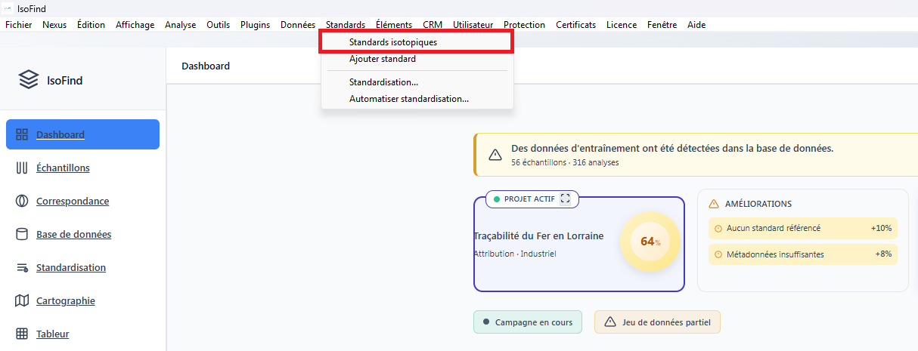Click the Attribution · Industriel subtitle
This screenshot has height=351, width=918.
coord(515,254)
